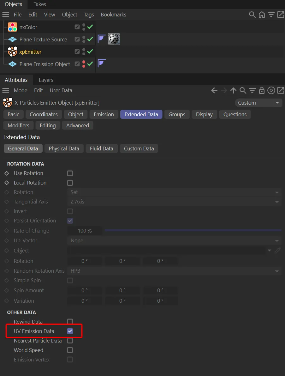Click the search icon in Objects panel
285x376 pixels.
(252, 15)
